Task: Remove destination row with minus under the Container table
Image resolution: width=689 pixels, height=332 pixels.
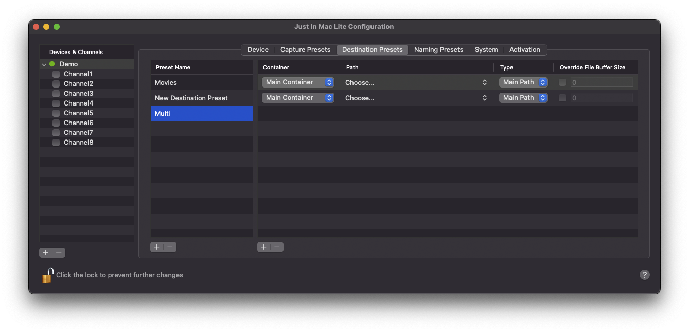Action: point(277,247)
